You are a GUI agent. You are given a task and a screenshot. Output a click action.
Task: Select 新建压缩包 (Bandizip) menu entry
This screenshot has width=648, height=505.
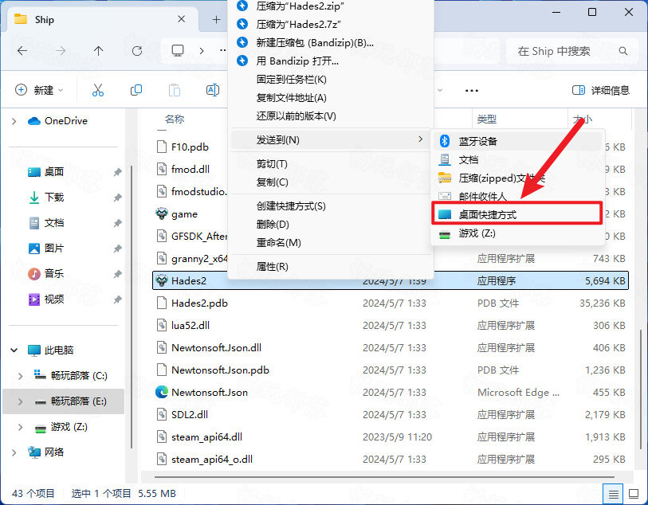[x=331, y=42]
